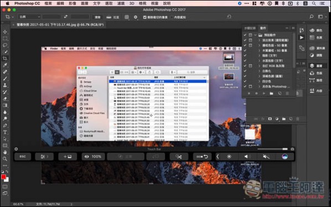Select the Hand tool
This screenshot has width=331, height=207.
5,152
